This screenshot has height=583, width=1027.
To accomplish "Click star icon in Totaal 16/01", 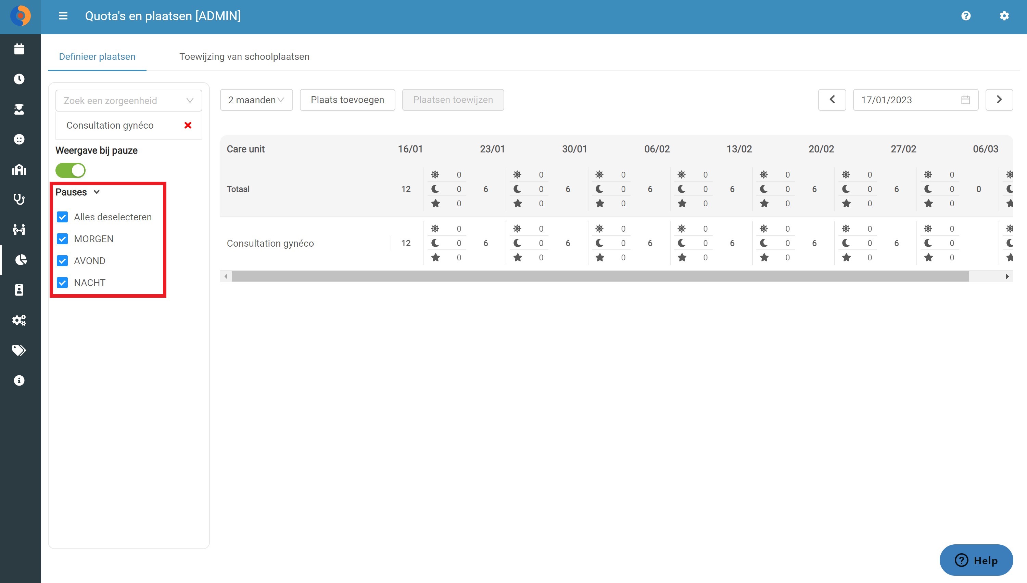I will coord(435,204).
